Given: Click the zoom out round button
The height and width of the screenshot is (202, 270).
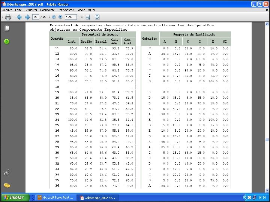Looking at the screenshot, I should [x=54, y=17].
